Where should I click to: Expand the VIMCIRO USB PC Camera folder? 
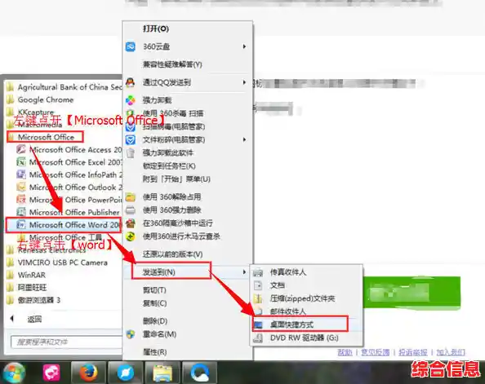(57, 263)
